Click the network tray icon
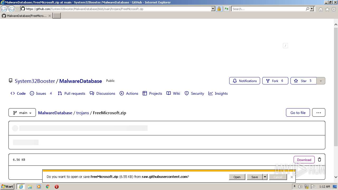Image resolution: width=338 pixels, height=190 pixels. [x=307, y=187]
